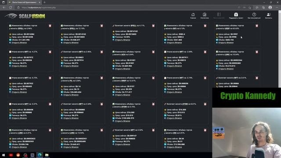Open Binance from MFT 3.53% card

tap(122, 144)
